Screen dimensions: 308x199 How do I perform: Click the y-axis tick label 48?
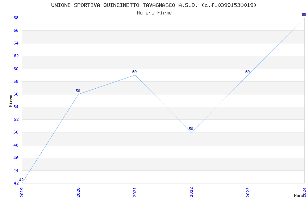[x=16, y=145]
